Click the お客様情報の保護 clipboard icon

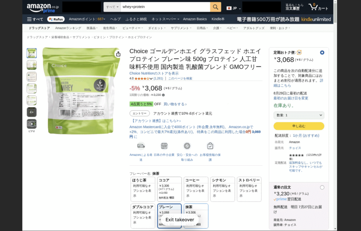210,146
